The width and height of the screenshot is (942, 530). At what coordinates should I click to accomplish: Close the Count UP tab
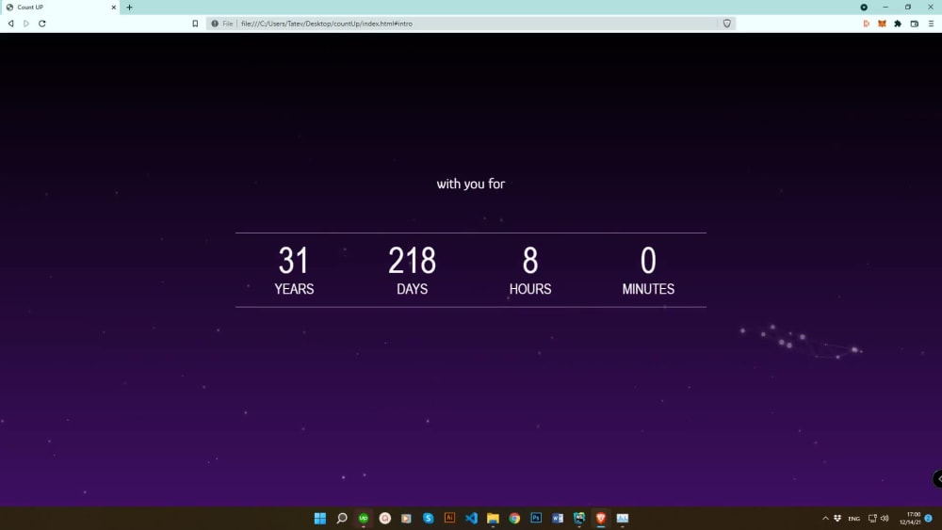click(x=114, y=8)
